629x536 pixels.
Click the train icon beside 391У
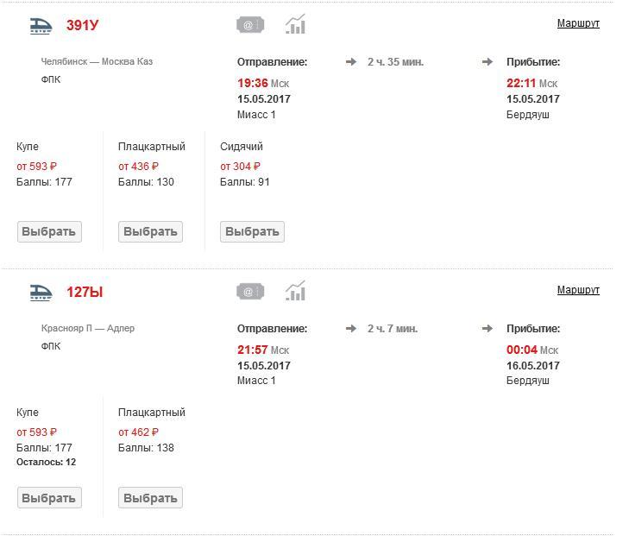click(41, 26)
